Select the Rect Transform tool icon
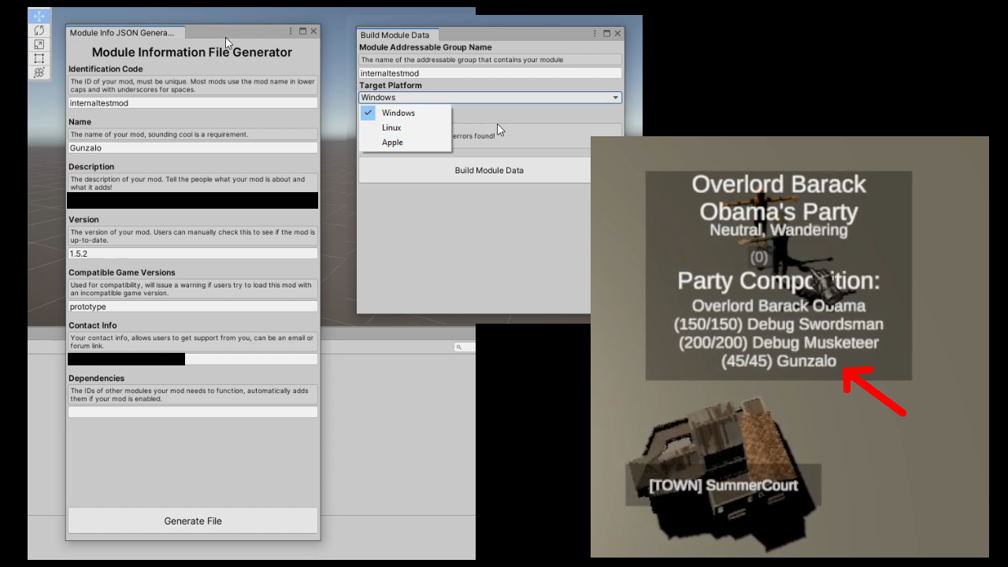This screenshot has width=1008, height=567. tap(39, 58)
